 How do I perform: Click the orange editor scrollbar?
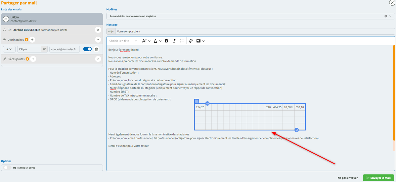coord(394,93)
